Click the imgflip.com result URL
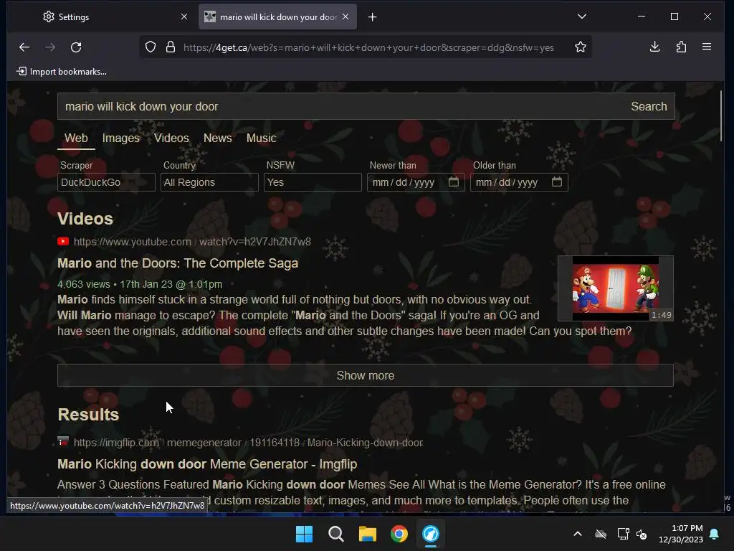The image size is (734, 551). click(x=248, y=443)
